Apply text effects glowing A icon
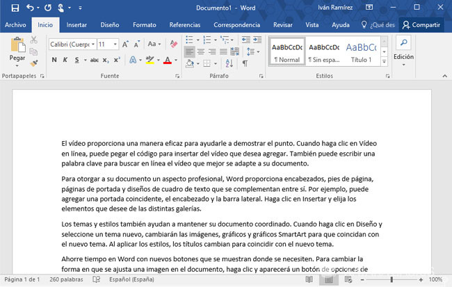 [133, 60]
